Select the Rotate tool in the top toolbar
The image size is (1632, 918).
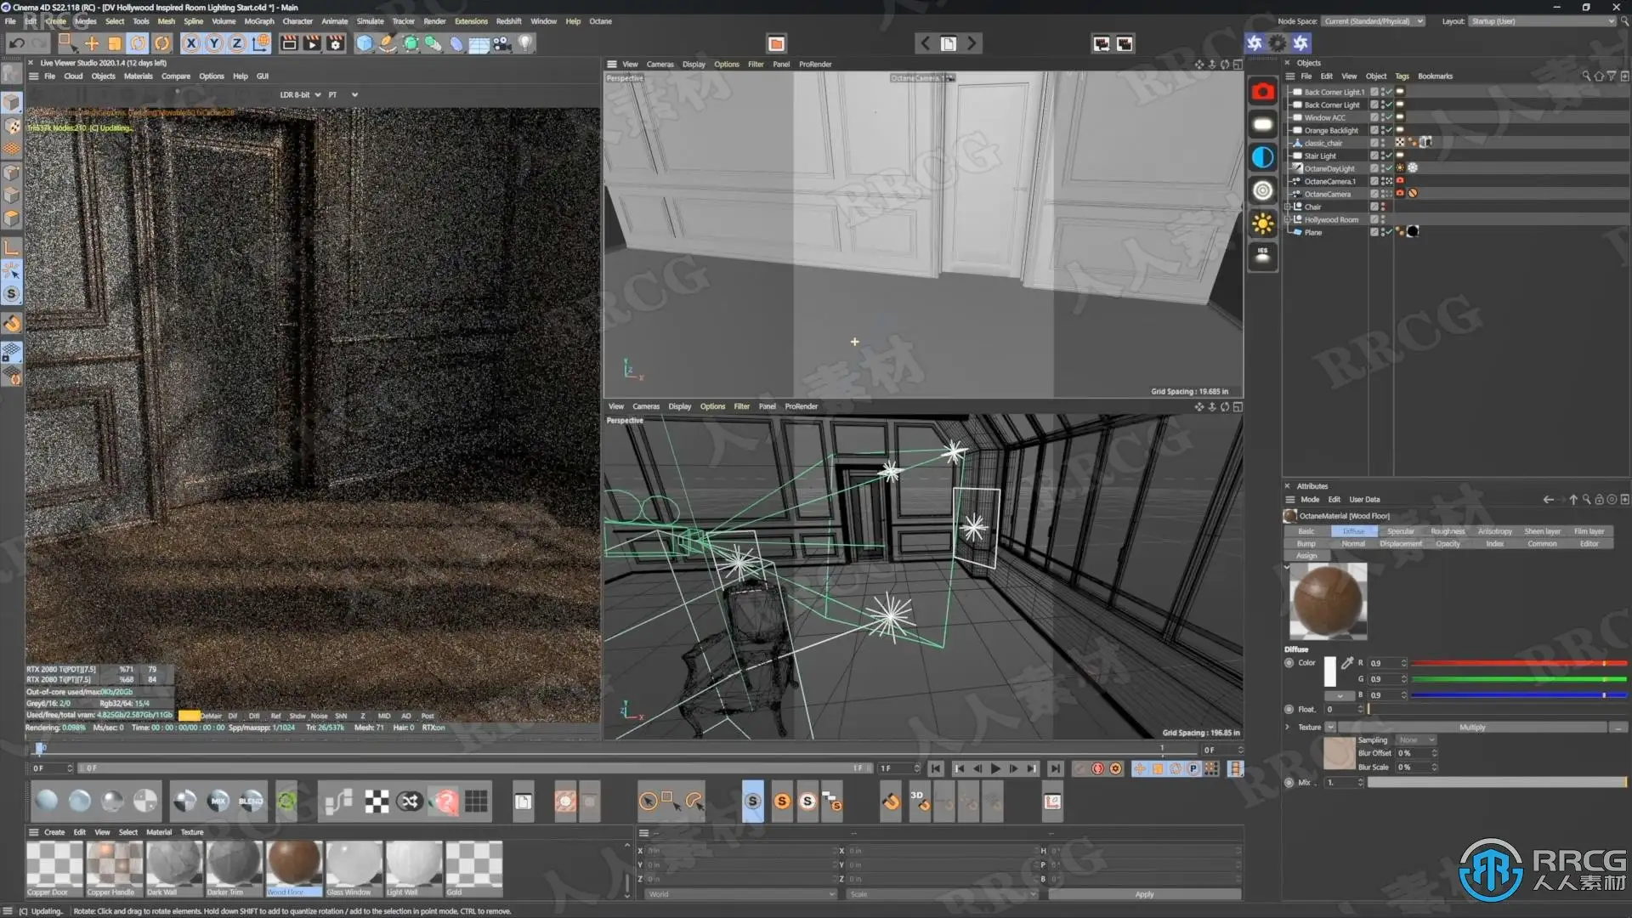coord(139,43)
